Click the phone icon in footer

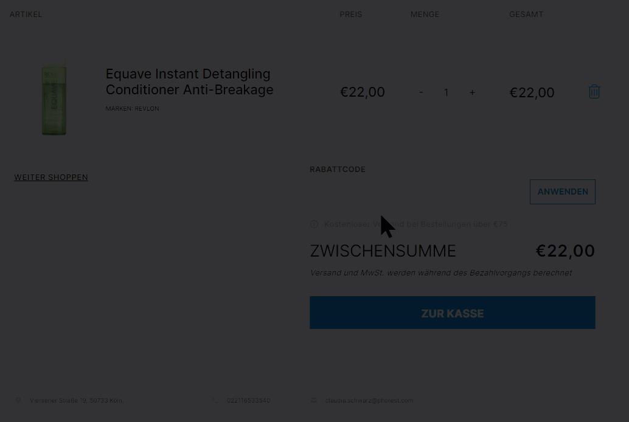point(215,400)
